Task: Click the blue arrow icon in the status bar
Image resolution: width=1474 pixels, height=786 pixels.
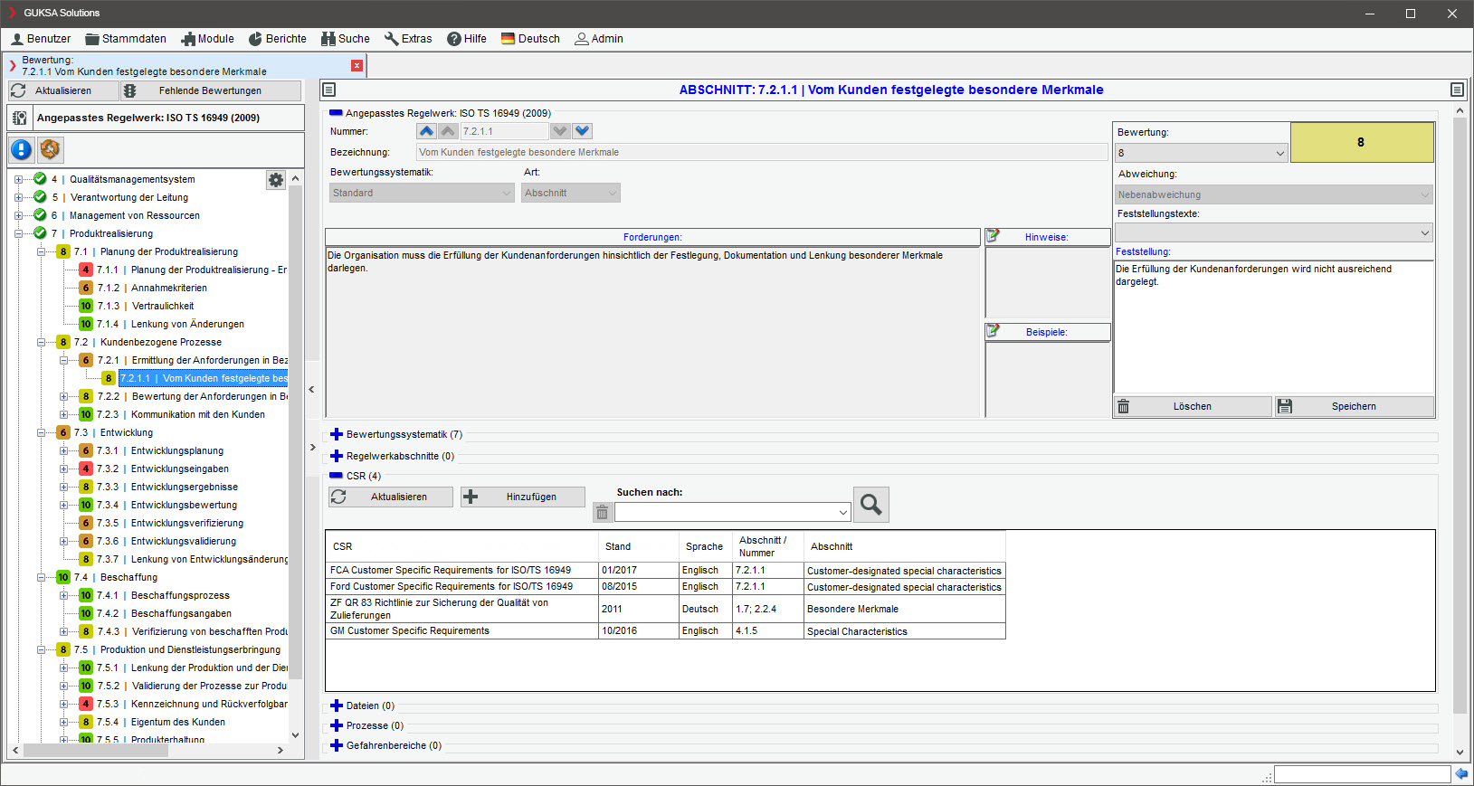Action: click(x=1461, y=774)
